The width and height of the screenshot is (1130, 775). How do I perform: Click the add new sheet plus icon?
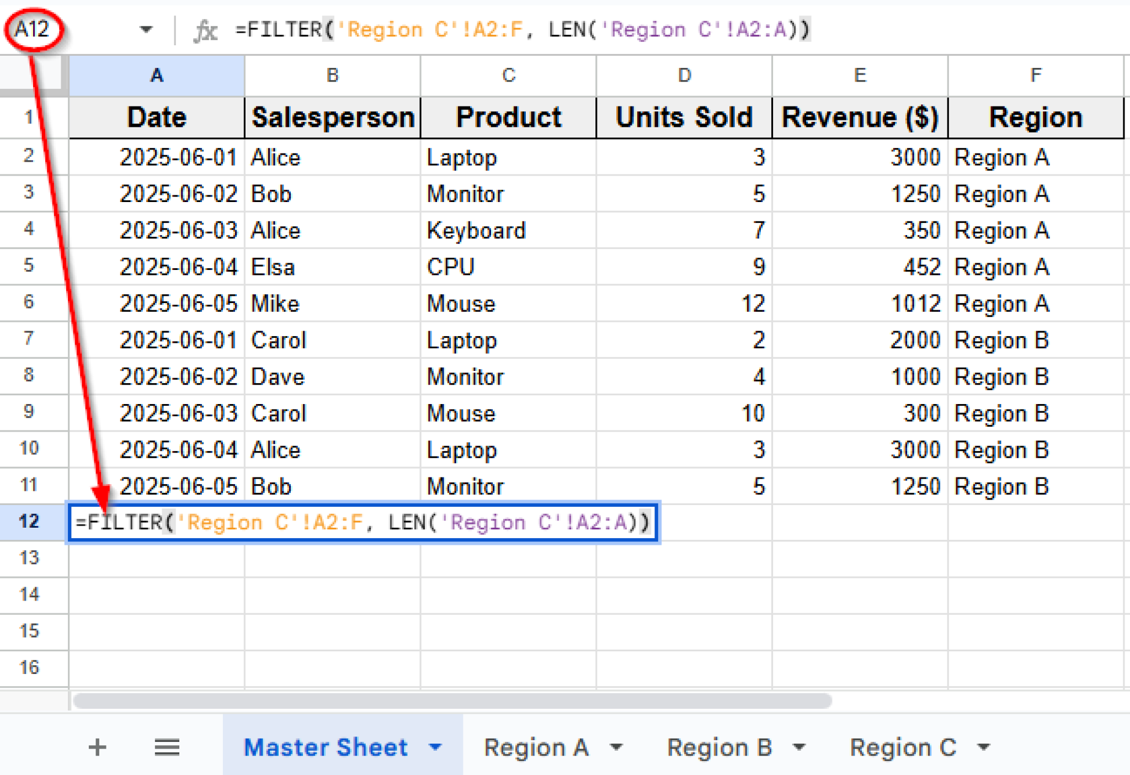(97, 747)
